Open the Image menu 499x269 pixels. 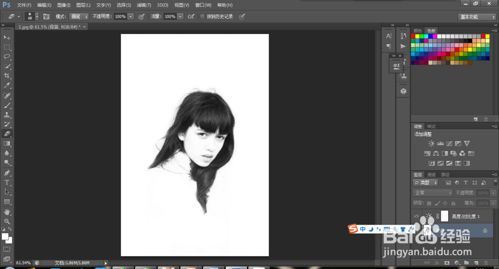(64, 5)
